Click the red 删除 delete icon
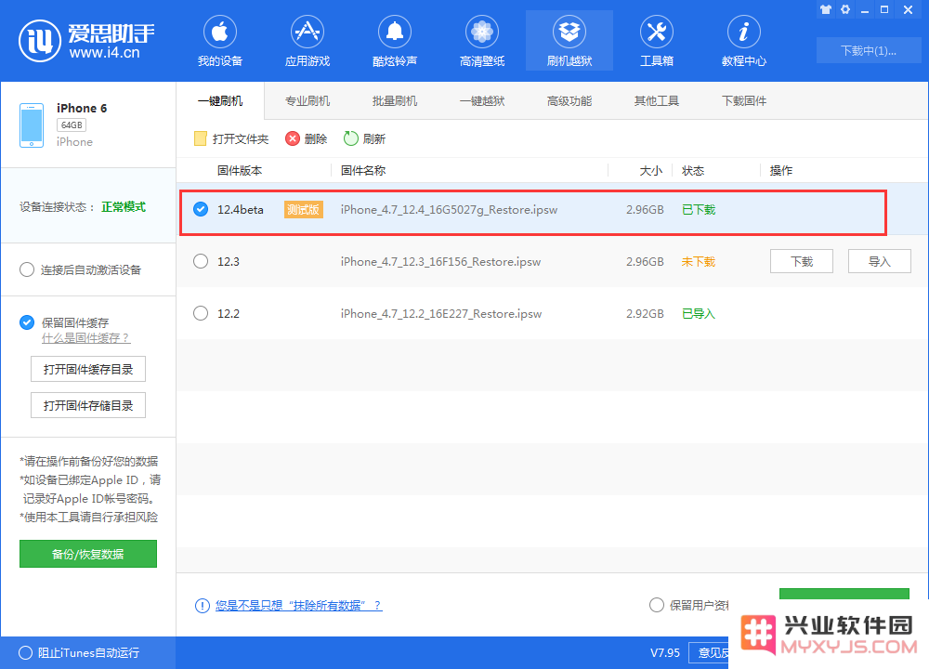Screen dimensions: 929x669 click(x=293, y=138)
